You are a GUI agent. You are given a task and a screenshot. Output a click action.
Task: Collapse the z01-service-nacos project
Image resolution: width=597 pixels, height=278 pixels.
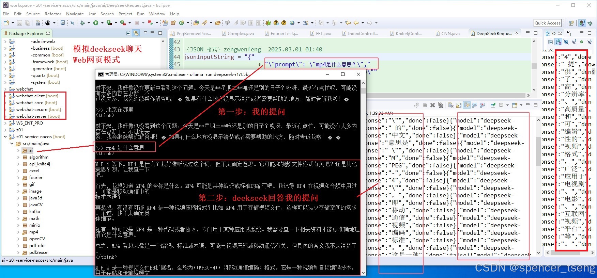(x=5, y=137)
